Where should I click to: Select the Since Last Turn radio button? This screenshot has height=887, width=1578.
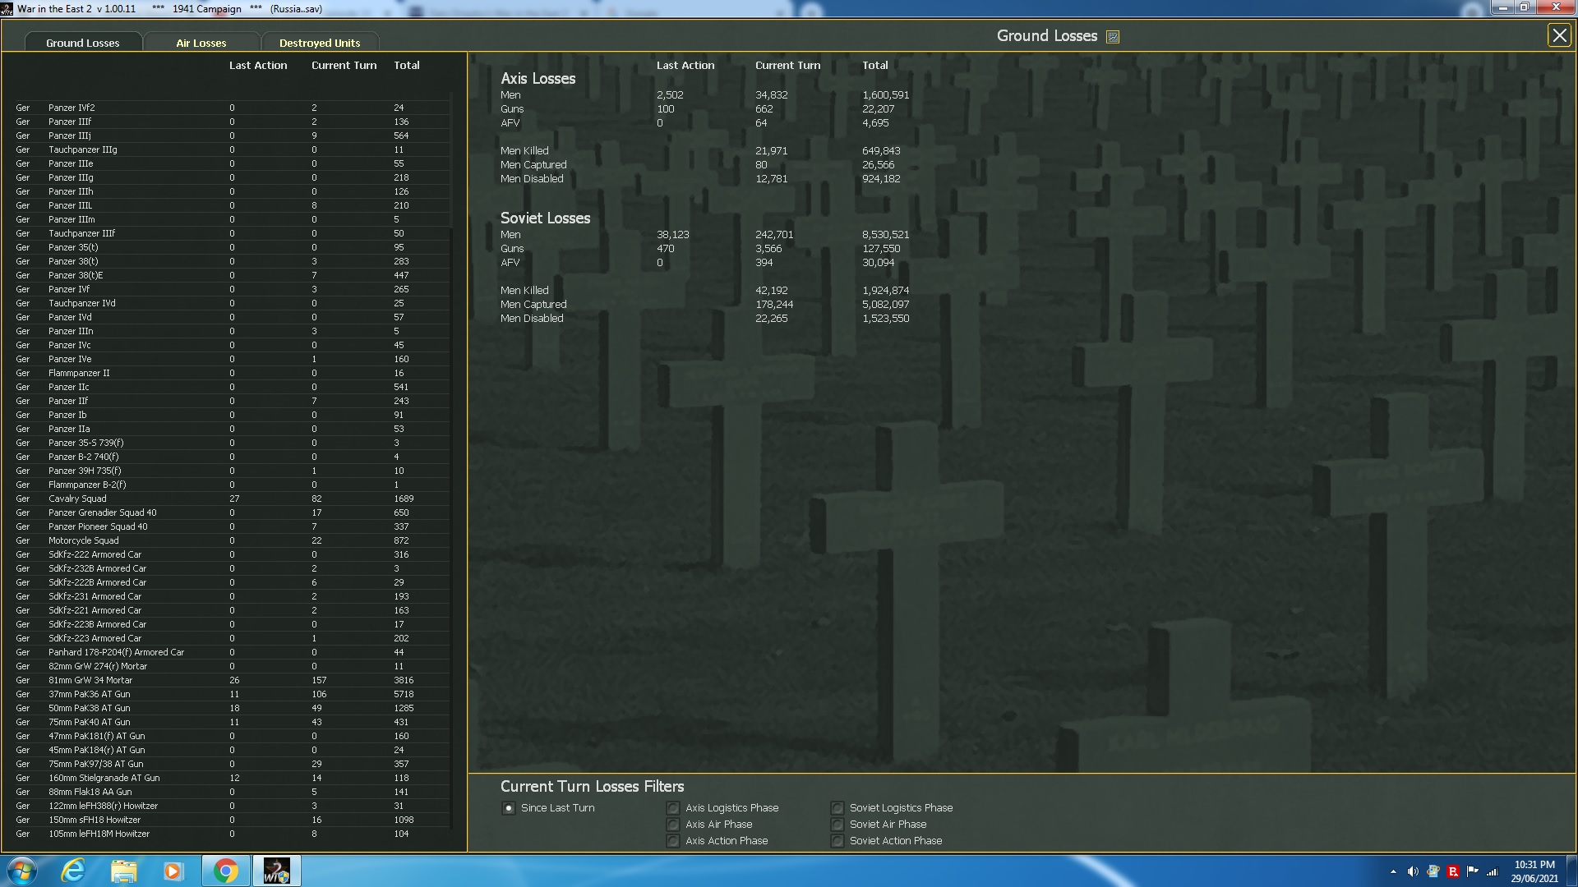(508, 807)
